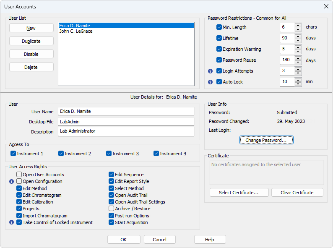Close the User Accounts dialog window
Screen dimensions: 333x248
click(326, 6)
